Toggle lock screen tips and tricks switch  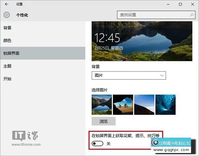[98, 144]
